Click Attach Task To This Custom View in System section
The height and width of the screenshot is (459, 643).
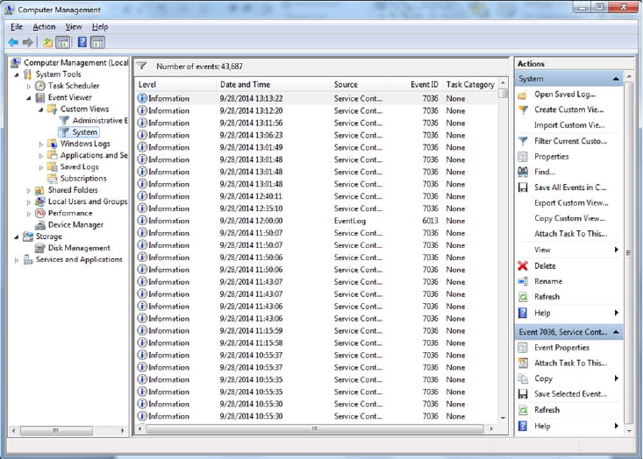pyautogui.click(x=570, y=234)
